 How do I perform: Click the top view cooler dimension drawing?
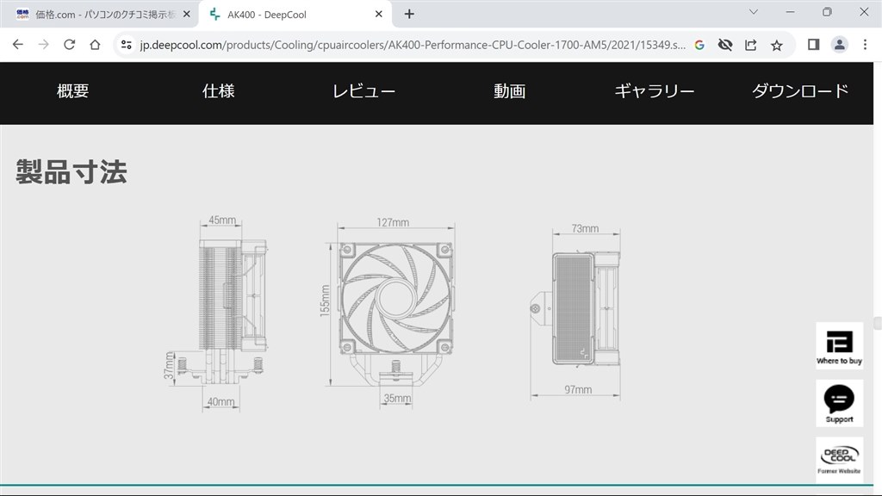pos(575,310)
